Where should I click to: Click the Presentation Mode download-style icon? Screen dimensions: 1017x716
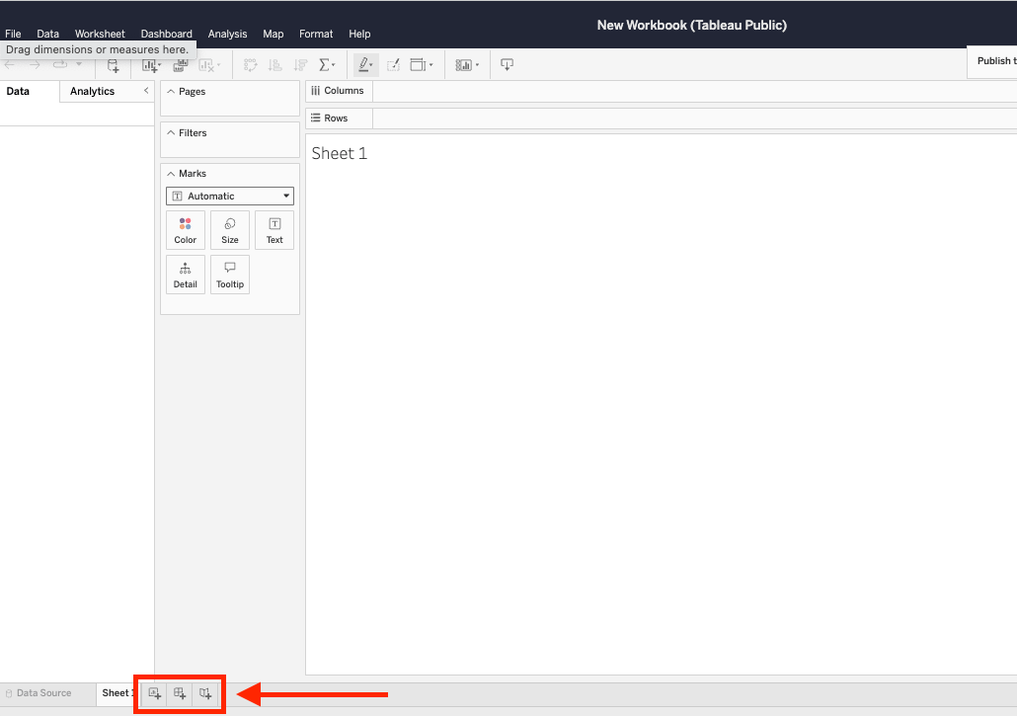coord(508,64)
